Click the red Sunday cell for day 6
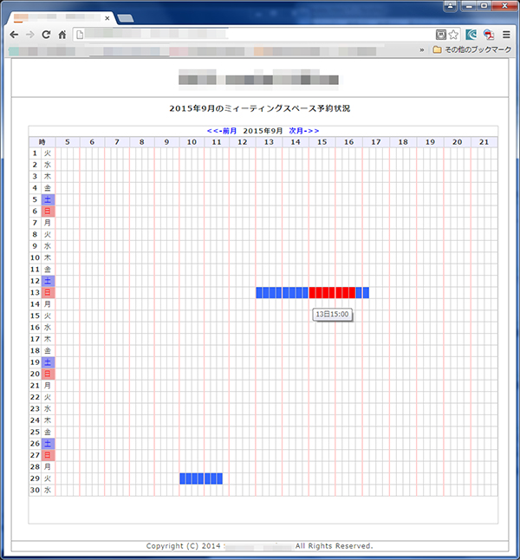 (48, 212)
